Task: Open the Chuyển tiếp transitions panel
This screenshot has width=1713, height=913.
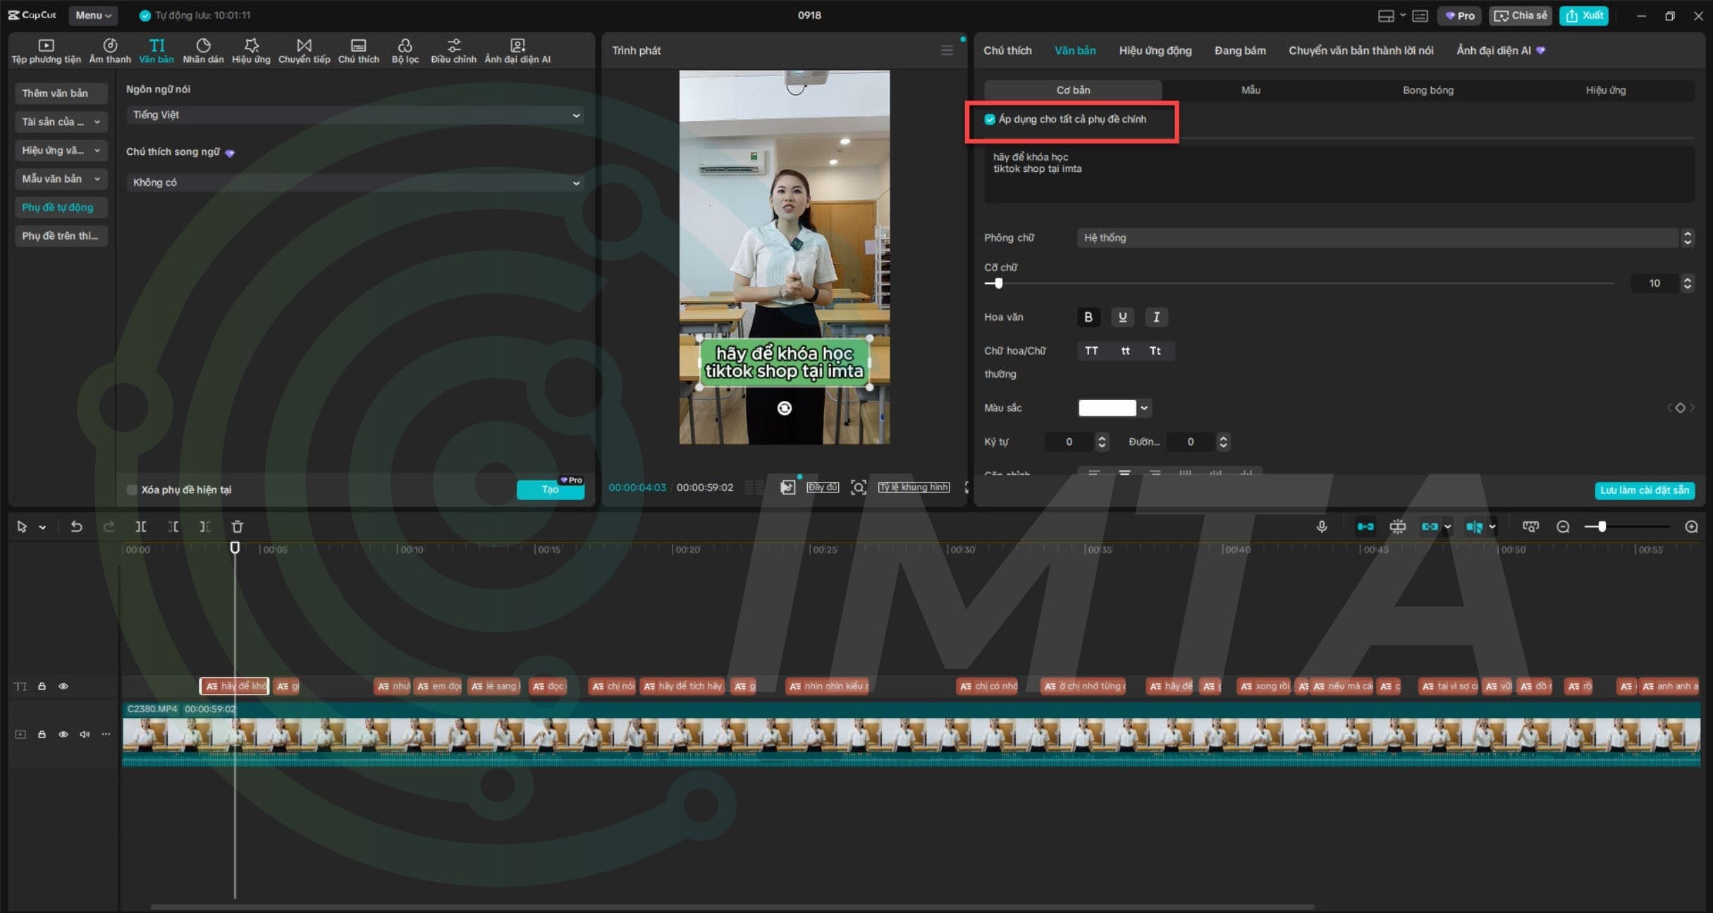Action: pyautogui.click(x=304, y=50)
